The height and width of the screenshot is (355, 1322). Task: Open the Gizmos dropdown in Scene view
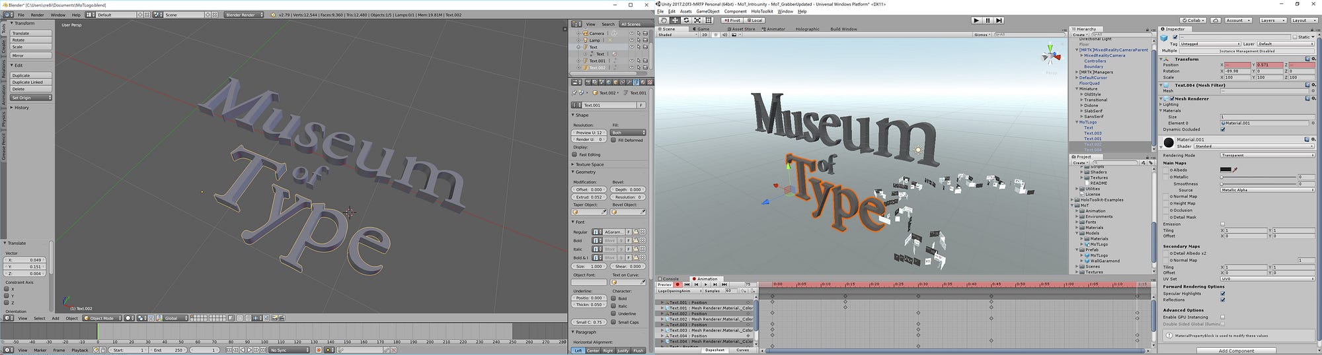[982, 34]
